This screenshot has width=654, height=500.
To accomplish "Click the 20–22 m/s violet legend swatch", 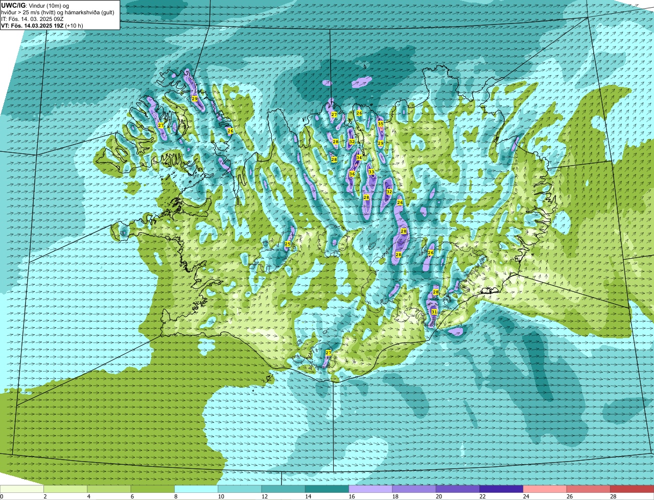I will click(x=458, y=489).
